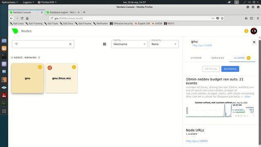Open Cherrytree from dock
261x147 pixels.
(x=4, y=95)
